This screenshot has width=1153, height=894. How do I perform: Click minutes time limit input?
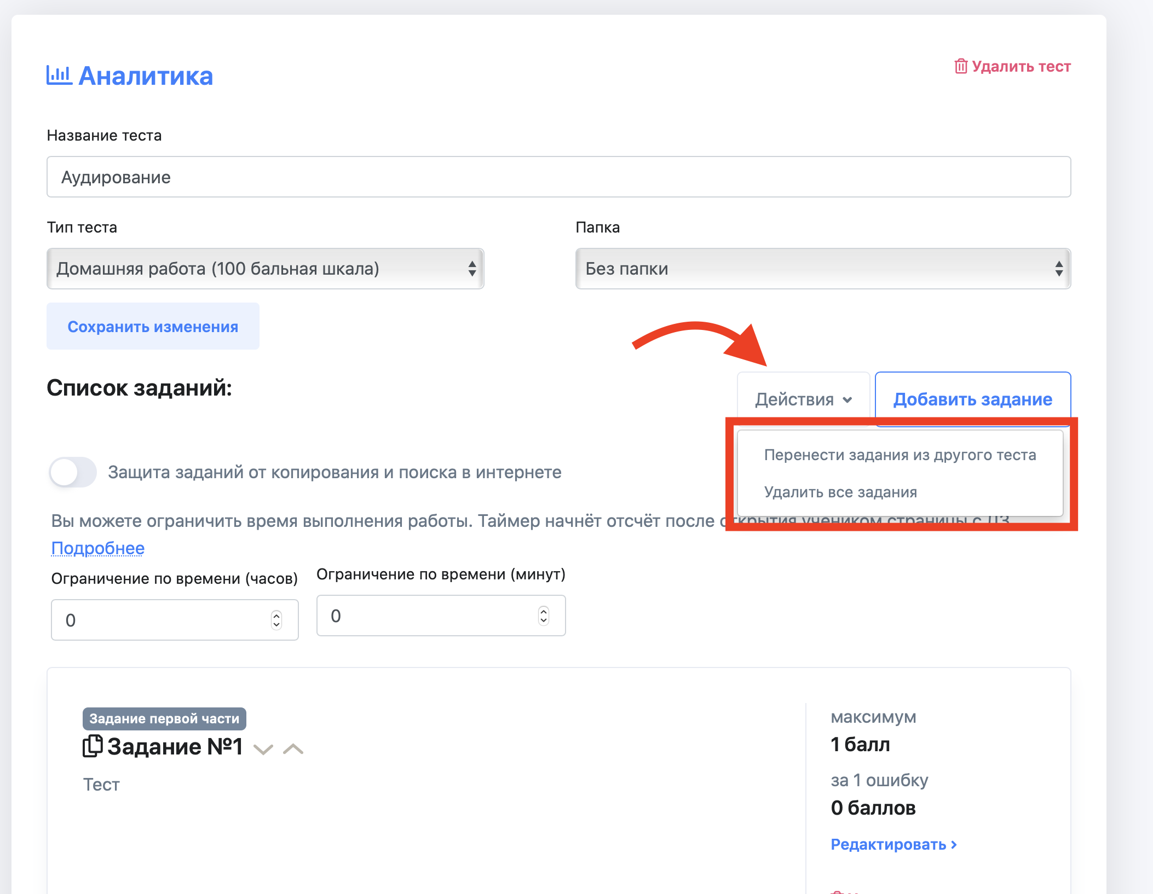click(x=441, y=616)
